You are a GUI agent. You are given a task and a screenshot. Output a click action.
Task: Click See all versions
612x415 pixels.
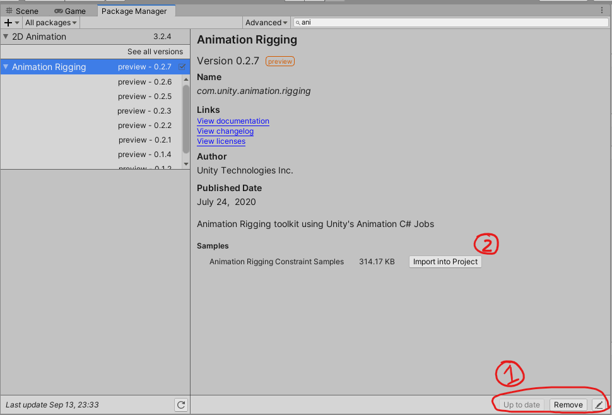point(155,52)
